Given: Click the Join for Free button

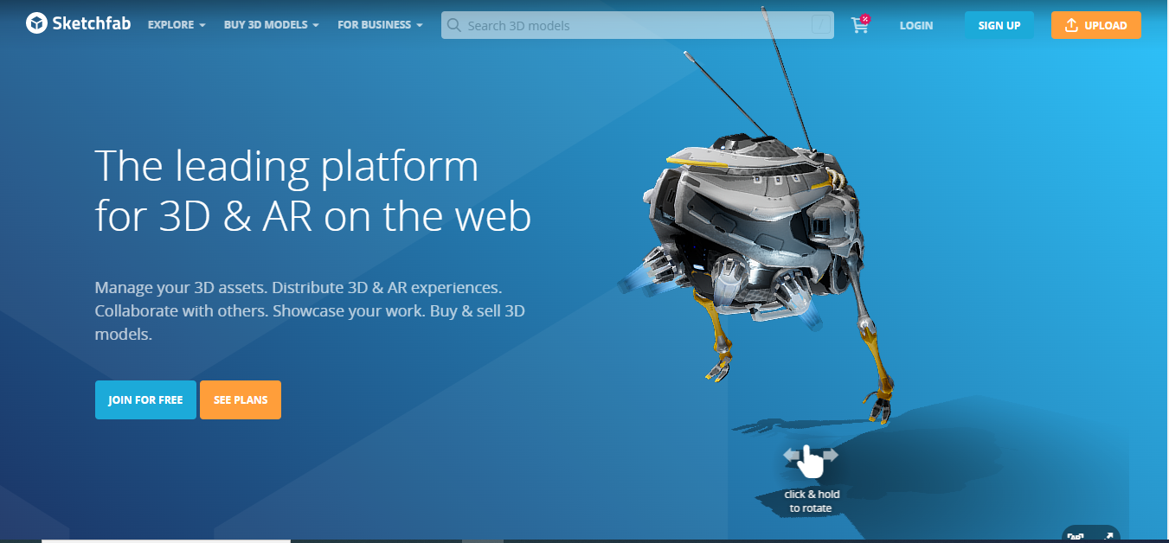Looking at the screenshot, I should (145, 399).
